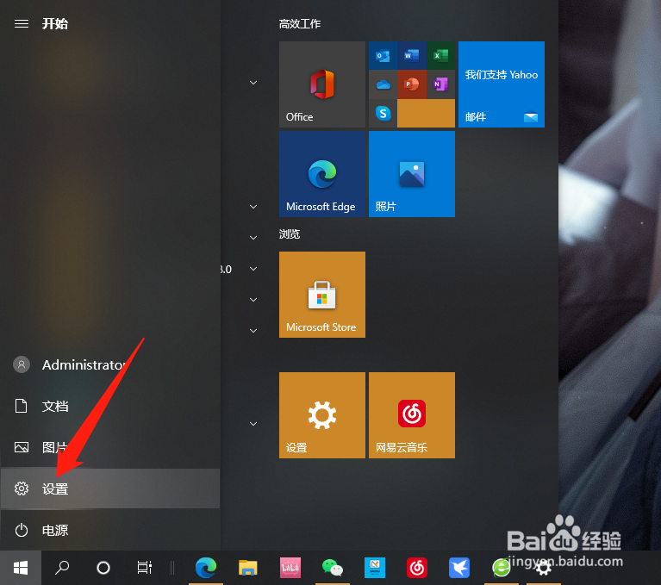Viewport: 661px width, 585px height.
Task: Switch to Edge on the taskbar
Action: pyautogui.click(x=206, y=568)
